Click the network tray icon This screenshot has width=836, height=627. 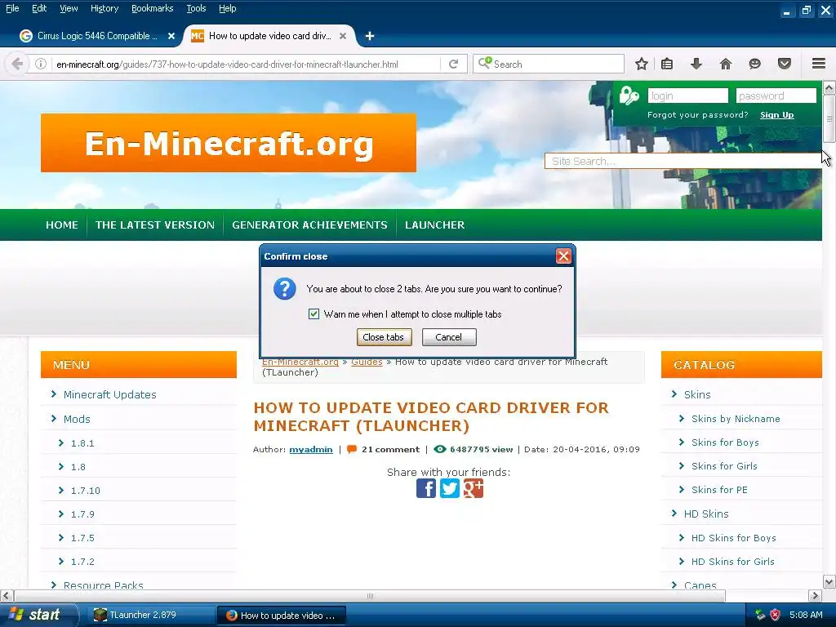click(x=760, y=615)
